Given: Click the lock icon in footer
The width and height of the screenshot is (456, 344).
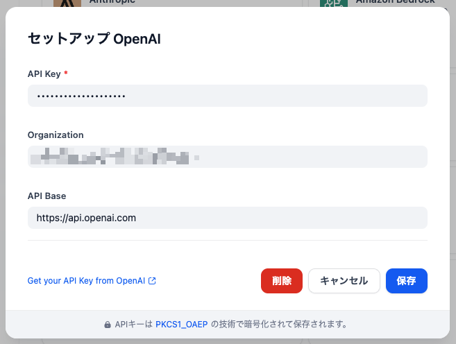Looking at the screenshot, I should click(108, 325).
